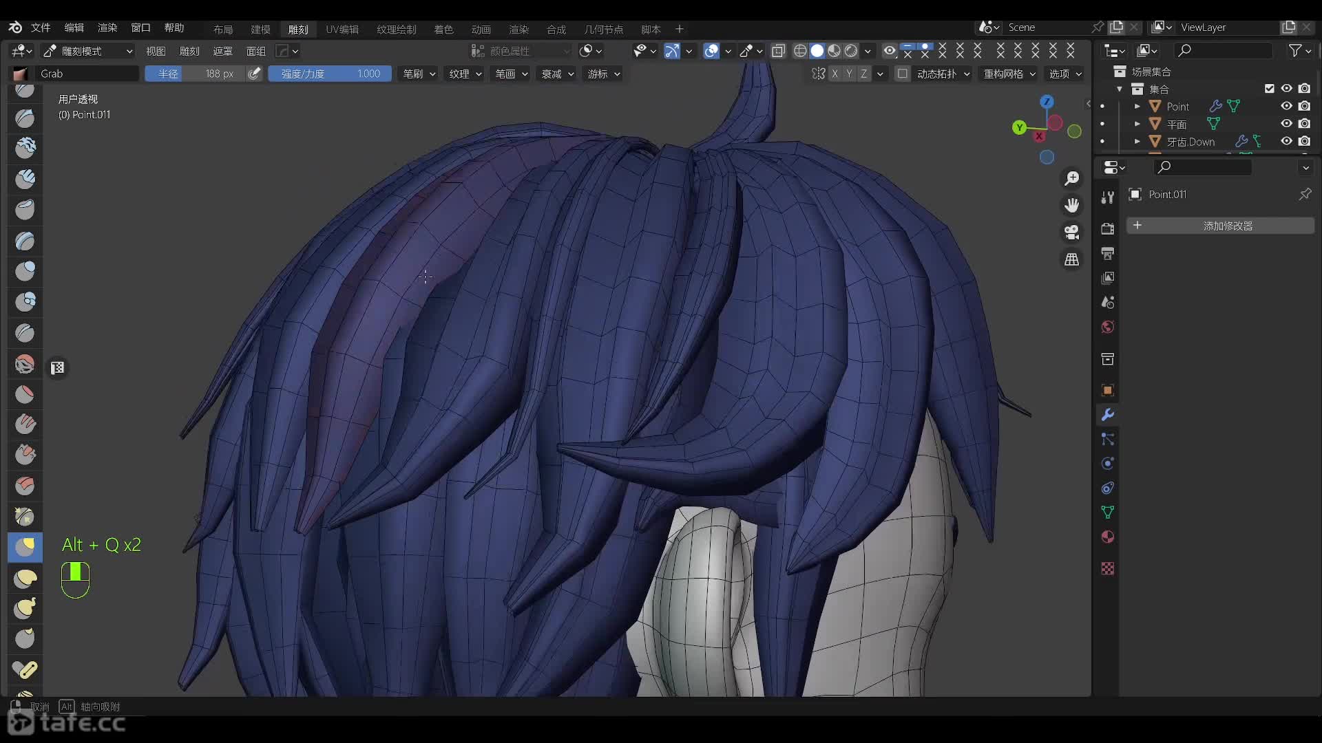Open the Material properties tab
This screenshot has width=1322, height=743.
tap(1107, 537)
